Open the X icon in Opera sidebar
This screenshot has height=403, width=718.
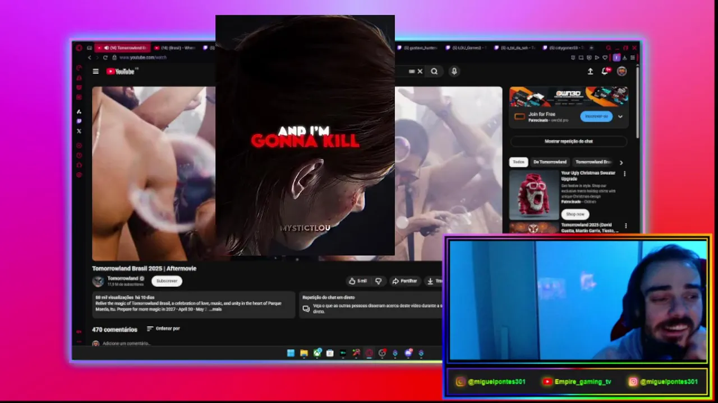pyautogui.click(x=79, y=131)
